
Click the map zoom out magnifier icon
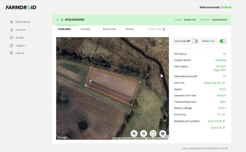click(143, 134)
